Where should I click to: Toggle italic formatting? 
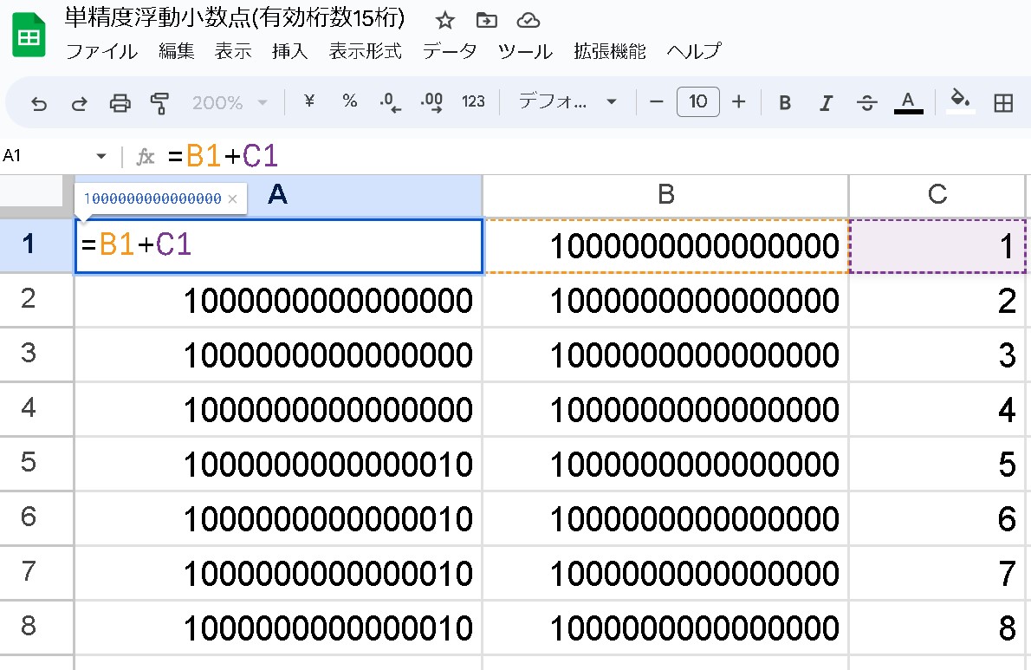pyautogui.click(x=825, y=101)
